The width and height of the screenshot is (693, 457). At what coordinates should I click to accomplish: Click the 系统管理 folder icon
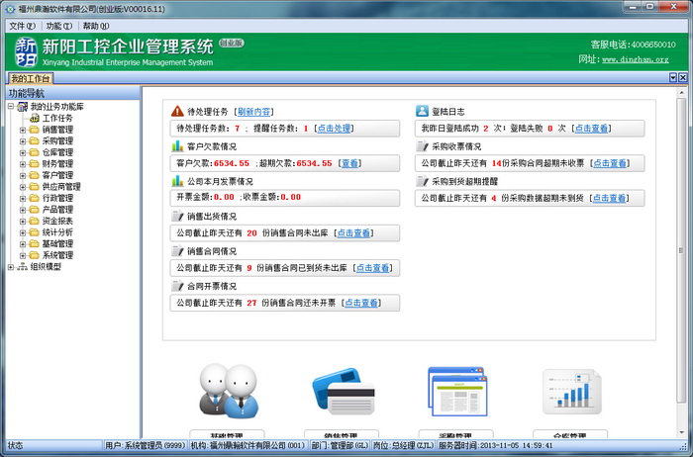(34, 255)
